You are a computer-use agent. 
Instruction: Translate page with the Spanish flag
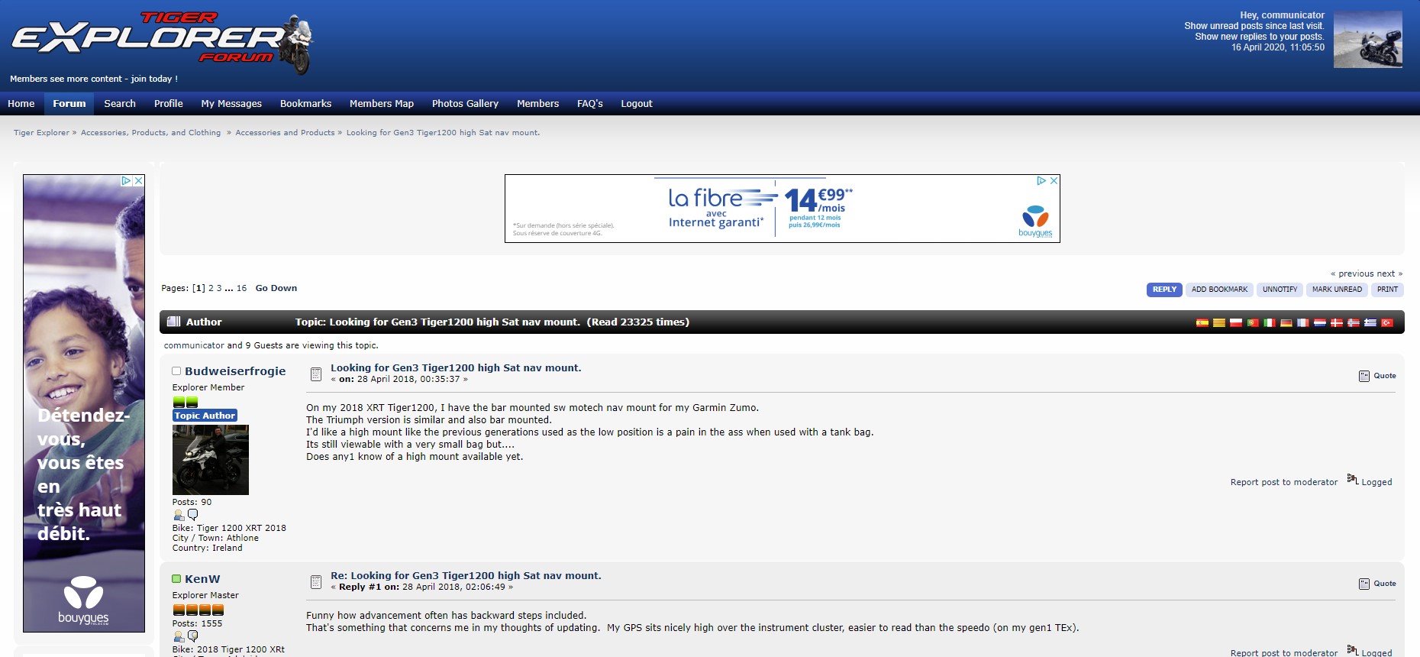click(x=1202, y=322)
